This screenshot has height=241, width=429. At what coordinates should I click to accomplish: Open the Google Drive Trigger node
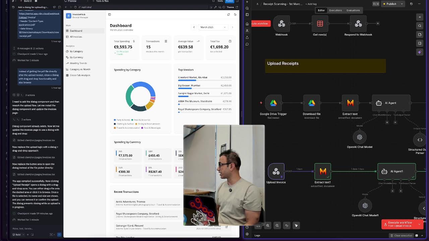click(x=273, y=103)
